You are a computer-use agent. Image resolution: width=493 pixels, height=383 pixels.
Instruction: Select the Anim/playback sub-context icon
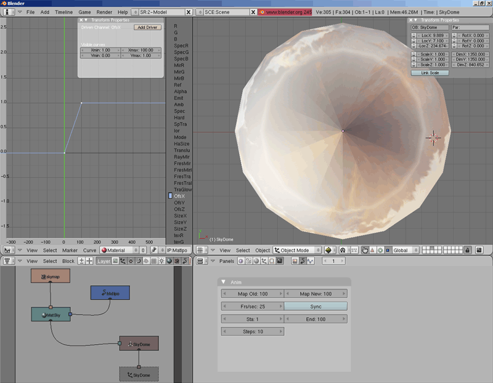coord(303,261)
